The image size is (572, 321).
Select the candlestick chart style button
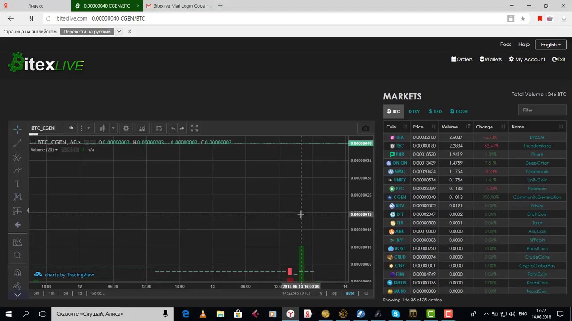[102, 128]
